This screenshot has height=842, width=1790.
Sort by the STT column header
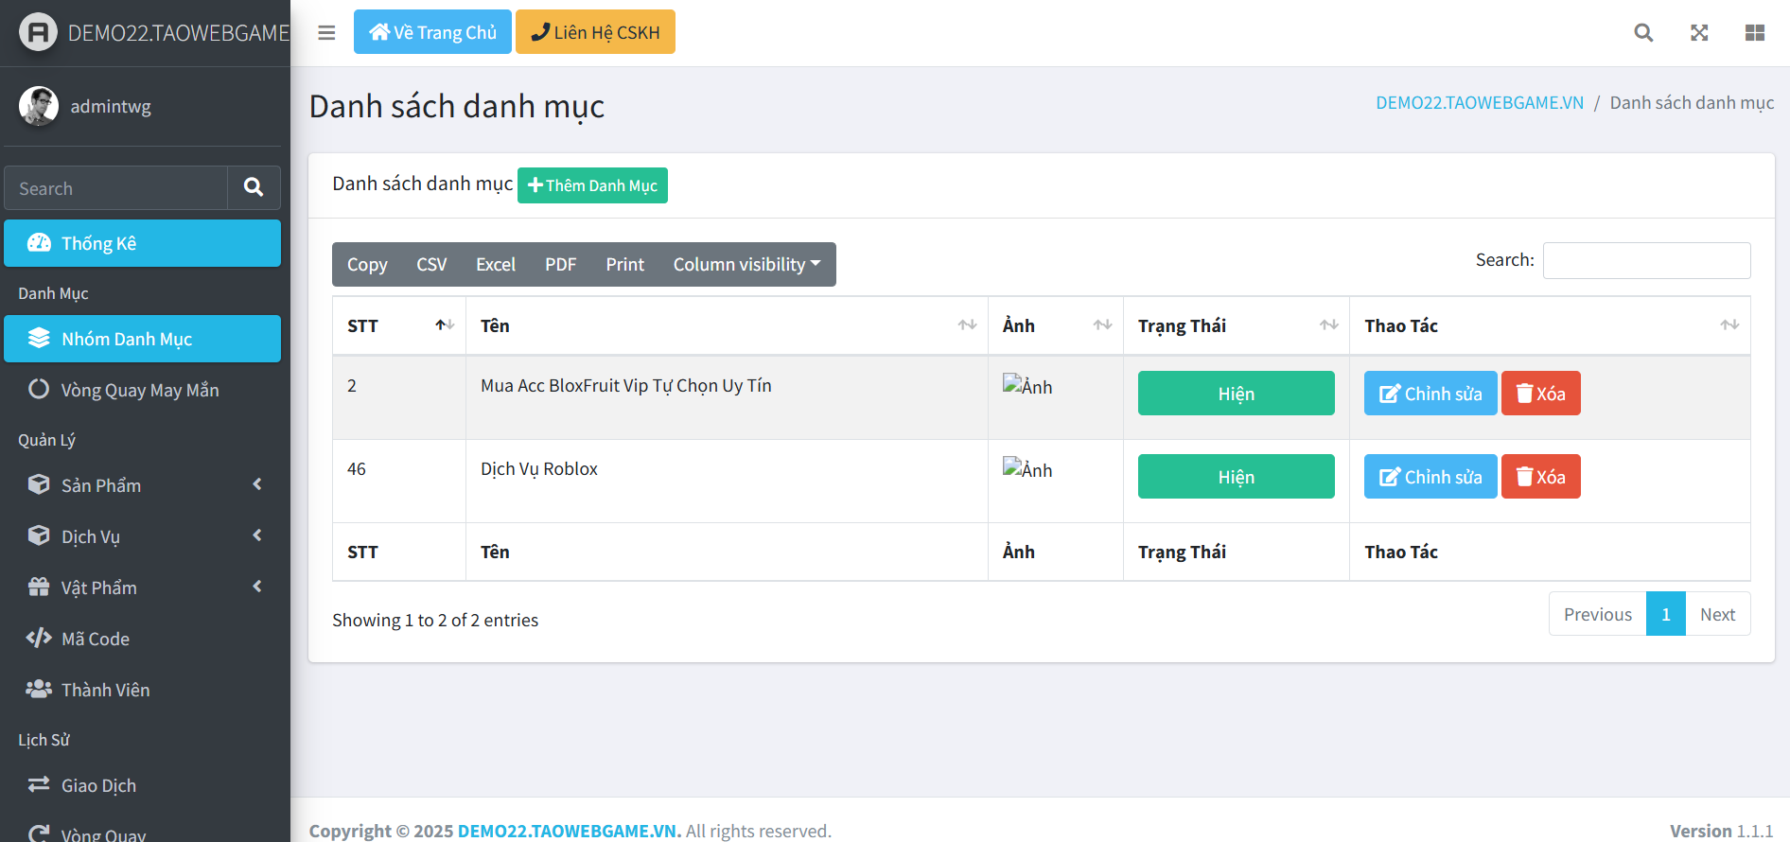(399, 325)
